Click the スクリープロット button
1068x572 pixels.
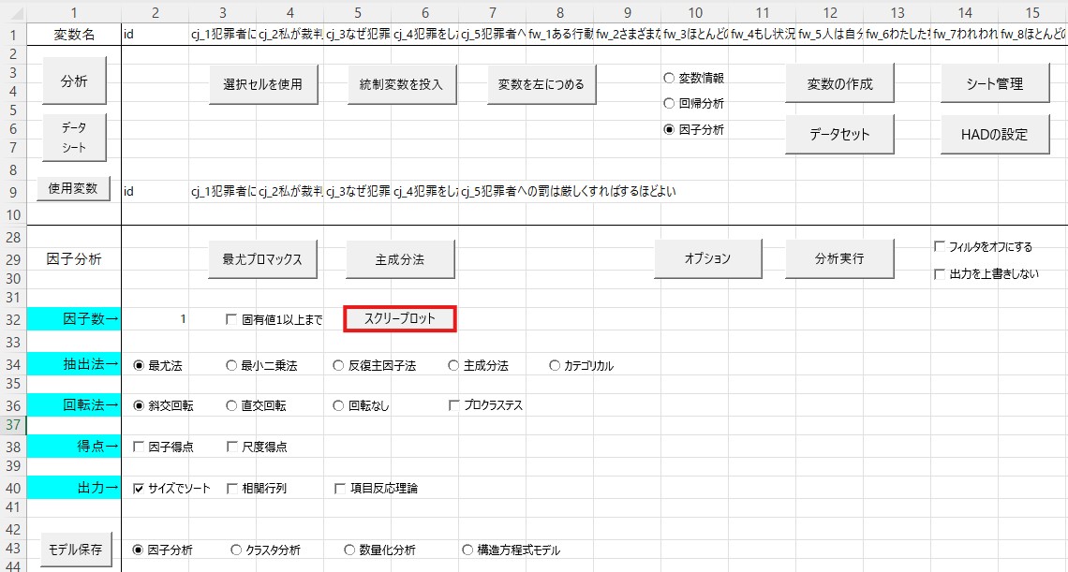[x=400, y=319]
